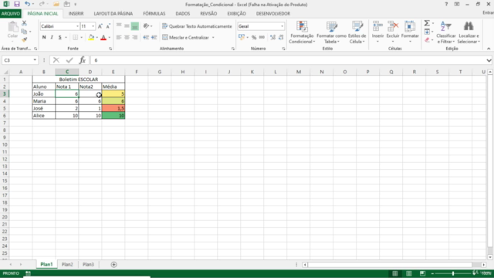Image resolution: width=494 pixels, height=278 pixels.
Task: Decrease font size with the small A
Action: [108, 26]
